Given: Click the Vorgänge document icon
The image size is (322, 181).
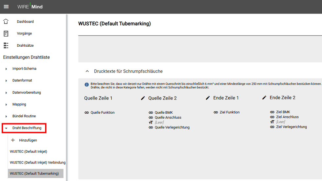Looking at the screenshot, I should tap(6, 34).
